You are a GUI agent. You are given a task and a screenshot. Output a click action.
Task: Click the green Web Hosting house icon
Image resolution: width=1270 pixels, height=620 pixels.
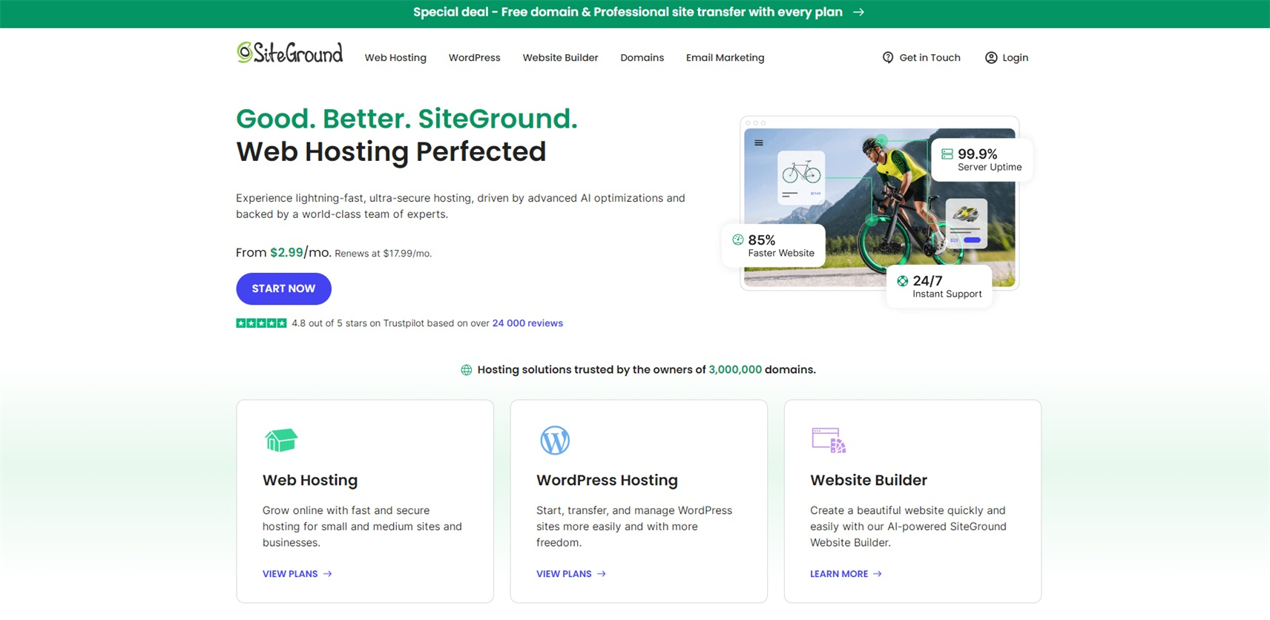click(x=280, y=441)
